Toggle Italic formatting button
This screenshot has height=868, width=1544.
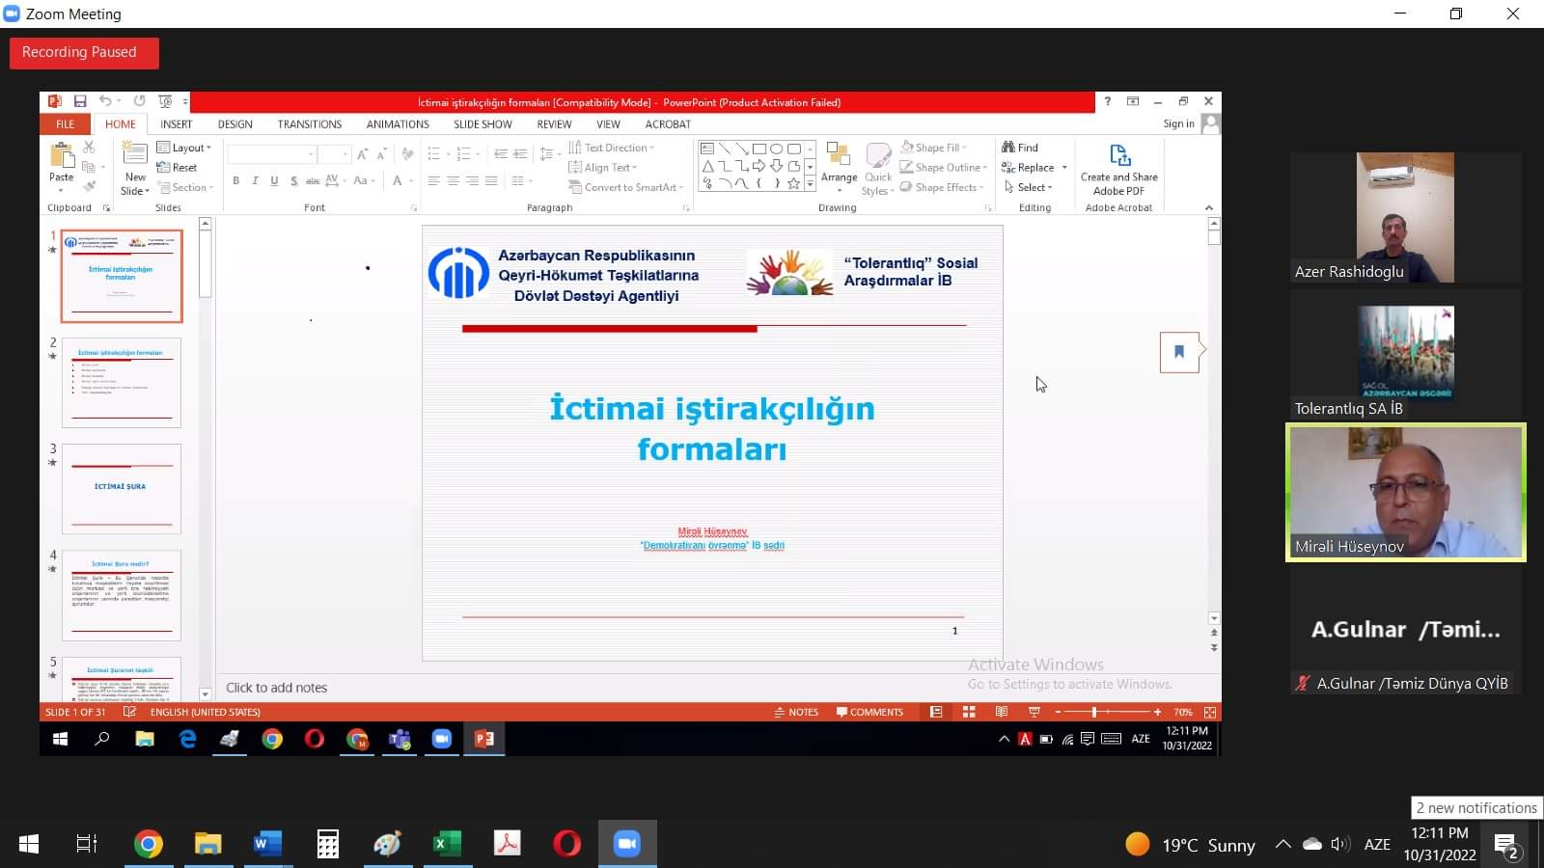coord(255,180)
